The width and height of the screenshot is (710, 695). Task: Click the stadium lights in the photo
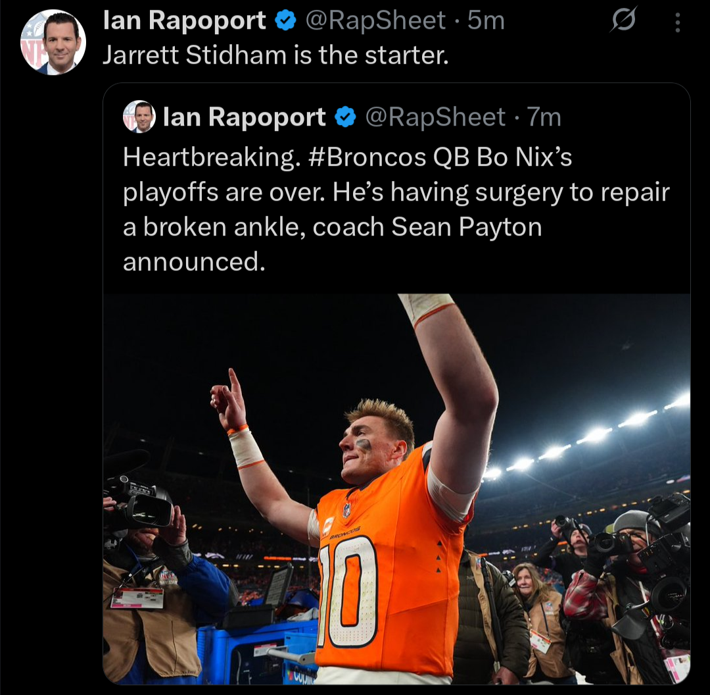coord(595,434)
